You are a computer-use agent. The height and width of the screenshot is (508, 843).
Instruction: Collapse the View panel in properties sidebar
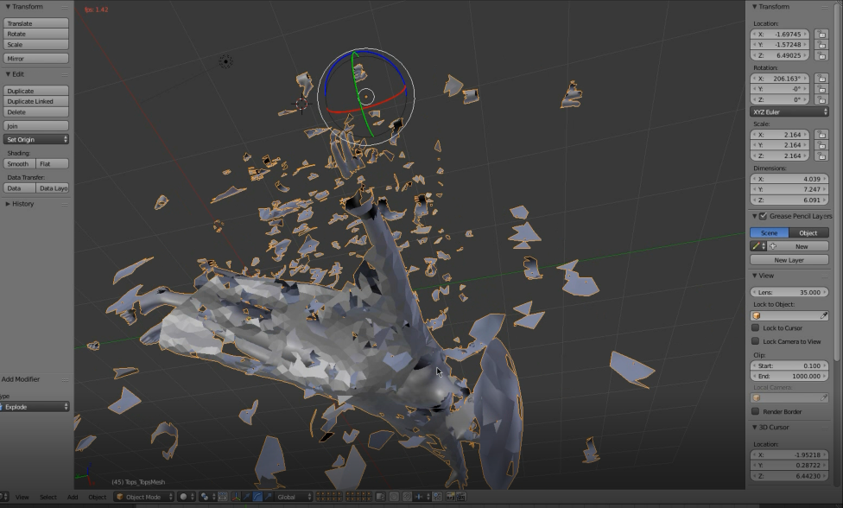click(x=754, y=276)
